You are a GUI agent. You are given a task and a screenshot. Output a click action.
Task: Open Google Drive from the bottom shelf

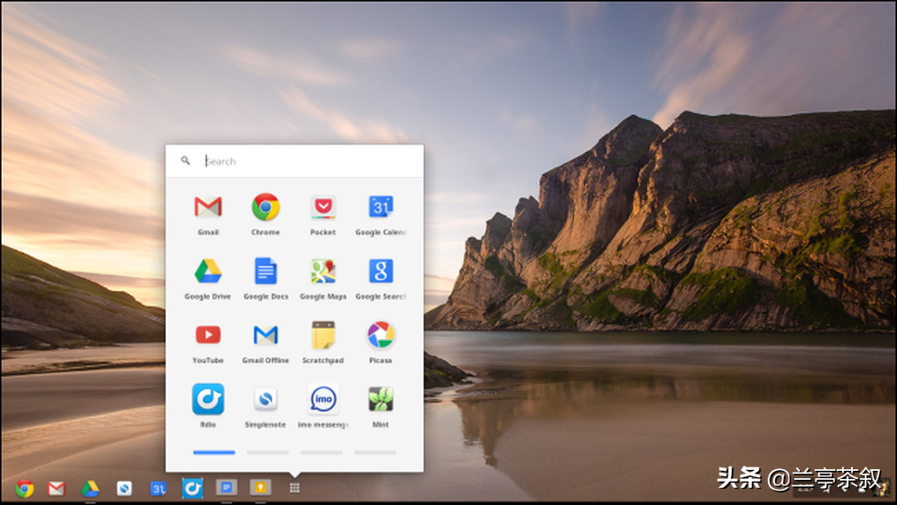coord(90,489)
